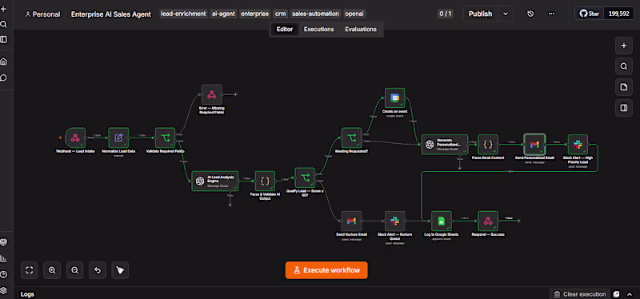Add node after Respond — Success output
The image size is (640, 299).
[x=518, y=221]
